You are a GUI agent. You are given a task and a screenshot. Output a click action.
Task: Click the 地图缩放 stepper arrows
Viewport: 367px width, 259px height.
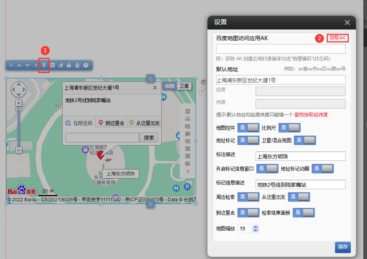pyautogui.click(x=255, y=228)
